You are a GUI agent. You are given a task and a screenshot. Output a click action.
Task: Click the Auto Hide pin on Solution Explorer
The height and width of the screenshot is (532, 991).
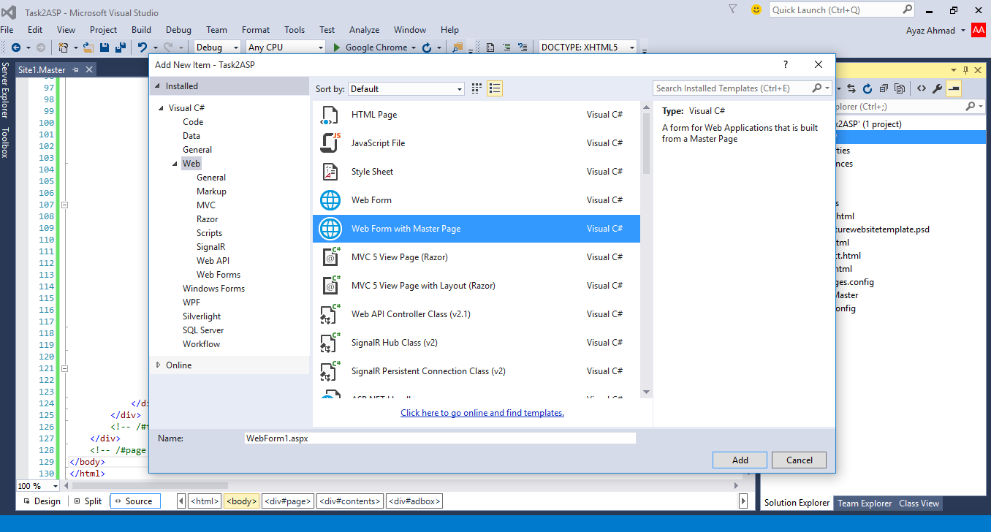point(965,69)
